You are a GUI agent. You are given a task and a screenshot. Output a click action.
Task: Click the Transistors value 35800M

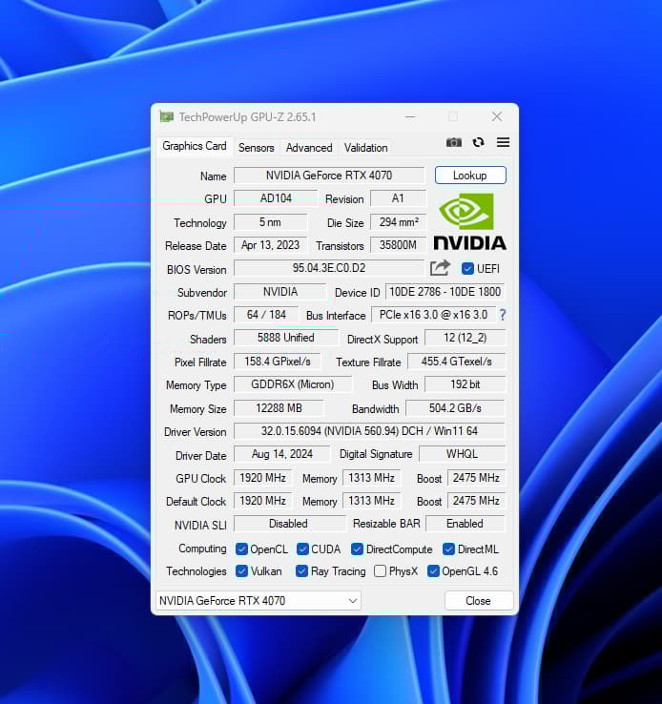tap(398, 245)
